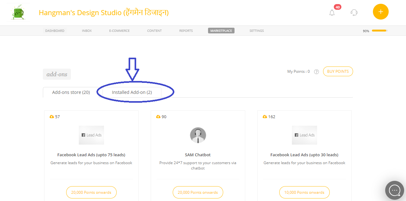Click the 90% progress bar
This screenshot has height=201, width=406.
[x=380, y=31]
